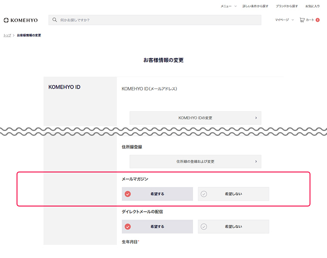
Task: Expand the マイページ dropdown
Action: [284, 20]
